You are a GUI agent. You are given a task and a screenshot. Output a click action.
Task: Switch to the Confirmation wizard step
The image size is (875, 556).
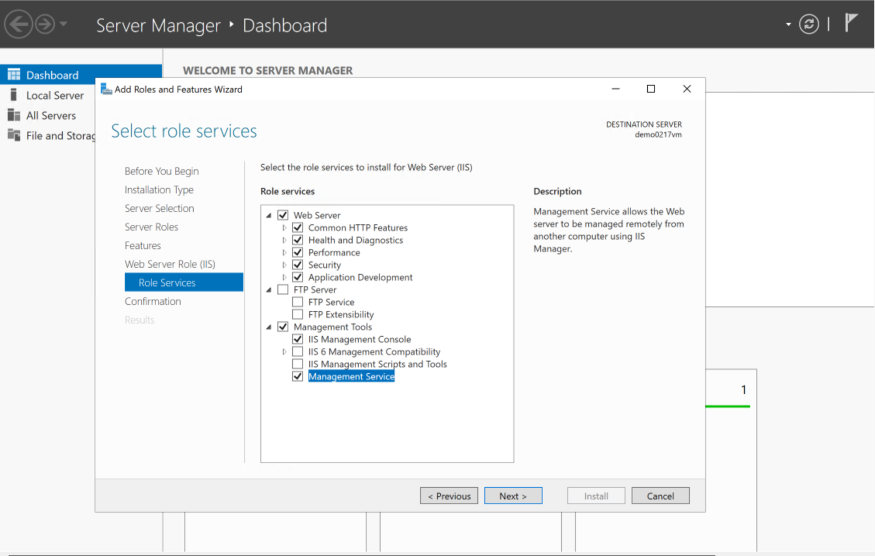click(x=153, y=301)
